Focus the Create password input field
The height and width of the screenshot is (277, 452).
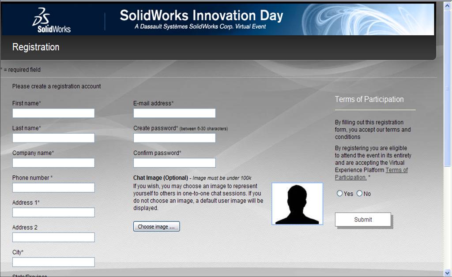(x=174, y=138)
